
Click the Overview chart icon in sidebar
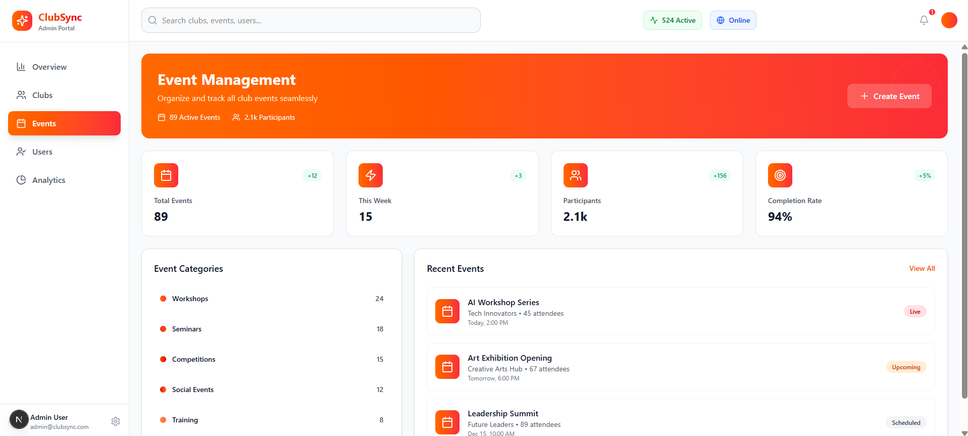21,67
